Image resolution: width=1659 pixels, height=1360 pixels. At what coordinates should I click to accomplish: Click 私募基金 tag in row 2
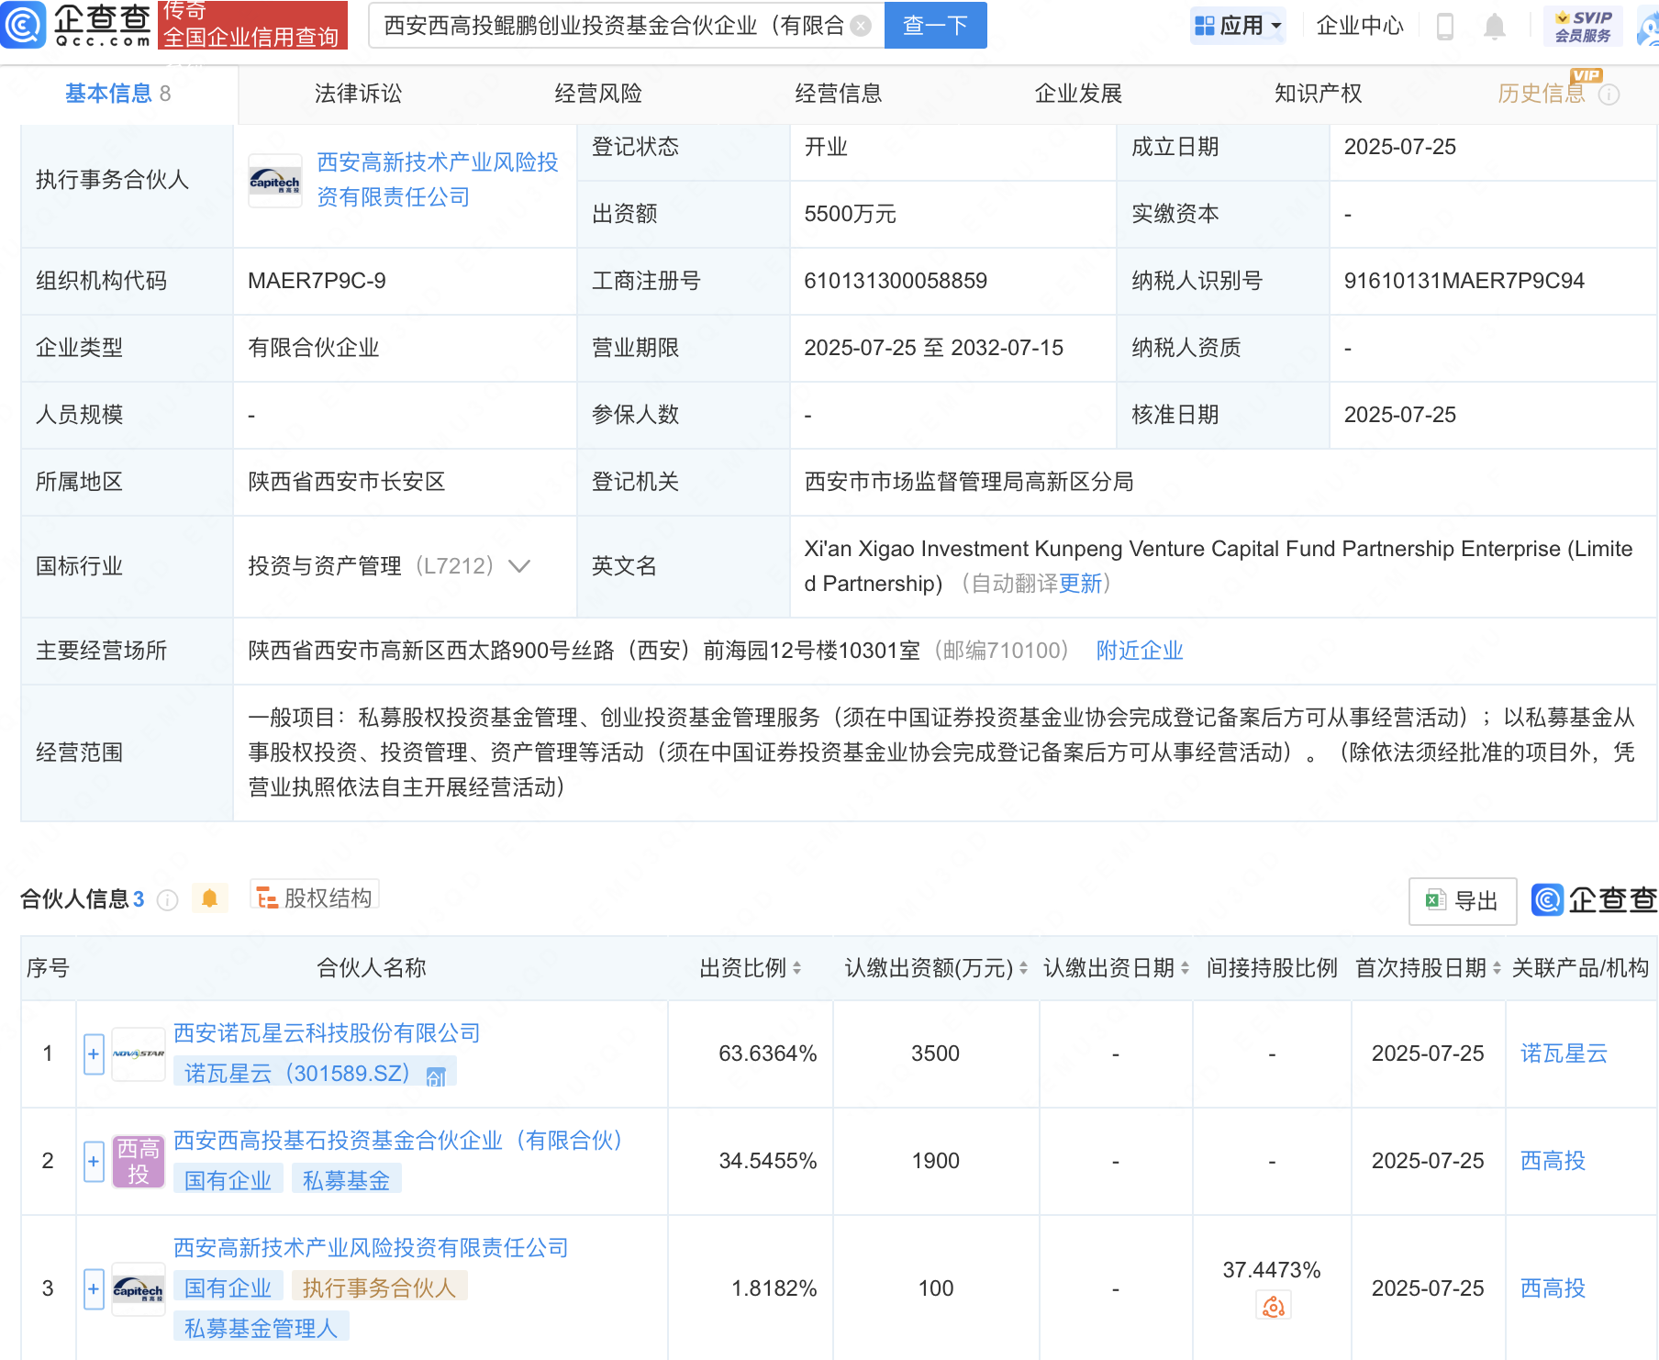pyautogui.click(x=347, y=1181)
